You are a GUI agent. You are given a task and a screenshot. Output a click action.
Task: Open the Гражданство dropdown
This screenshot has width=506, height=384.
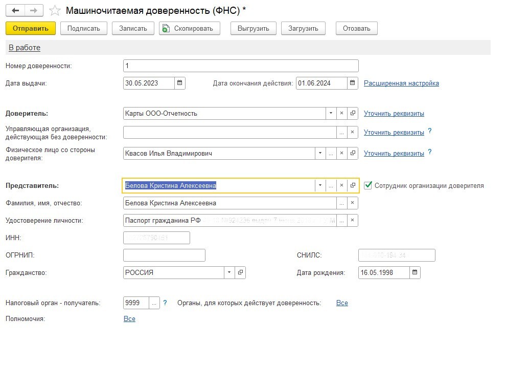229,272
